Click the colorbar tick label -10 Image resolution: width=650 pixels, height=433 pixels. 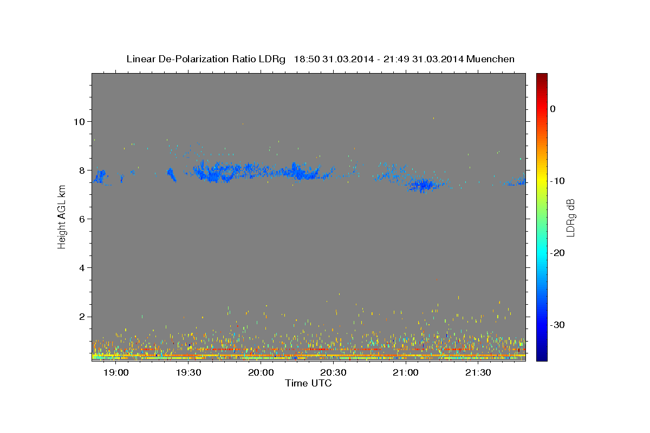click(558, 181)
